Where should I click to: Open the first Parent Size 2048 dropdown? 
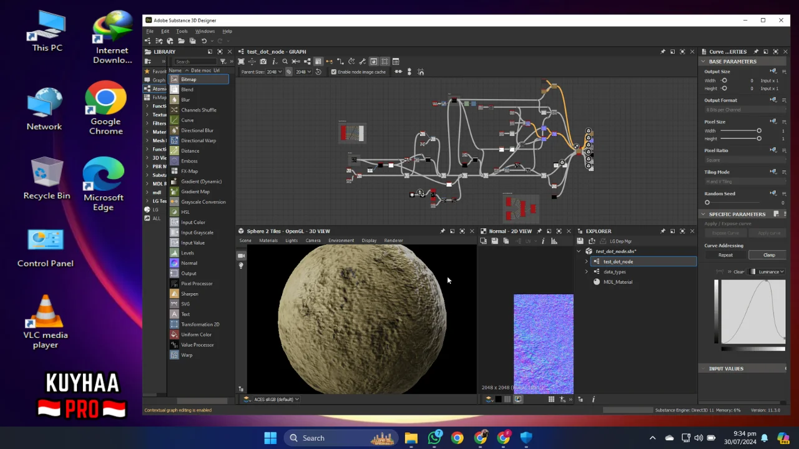(275, 72)
